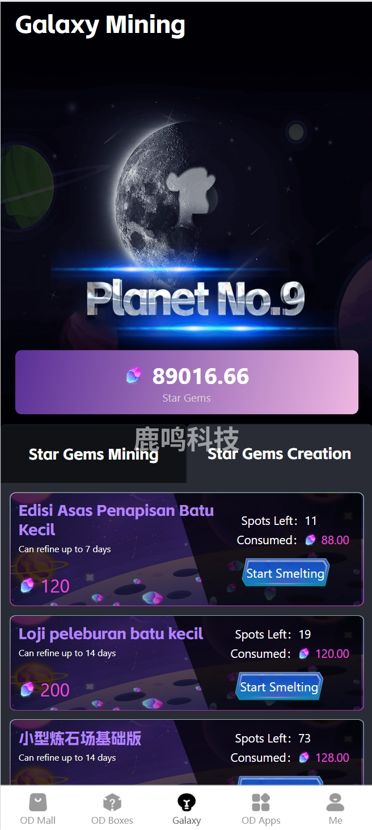Click the gem icon beside 88.00 consumed

point(310,540)
